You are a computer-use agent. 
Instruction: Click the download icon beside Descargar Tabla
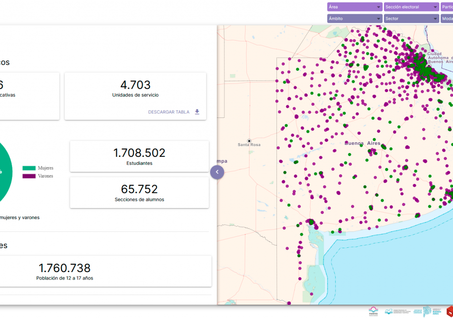(197, 112)
